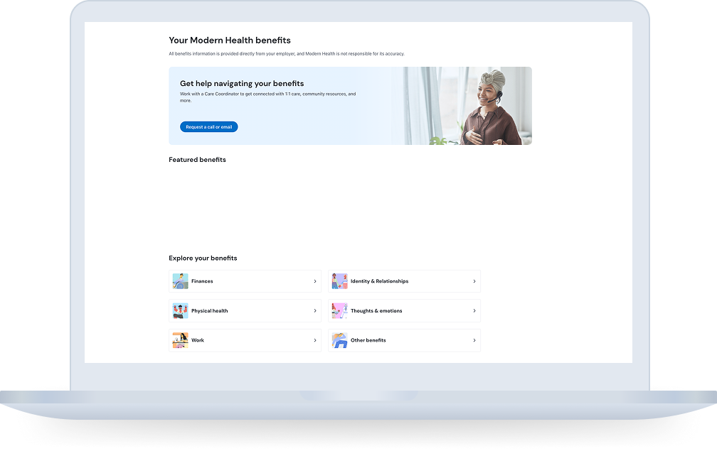717x451 pixels.
Task: Open the Physical health benefits label
Action: 209,311
